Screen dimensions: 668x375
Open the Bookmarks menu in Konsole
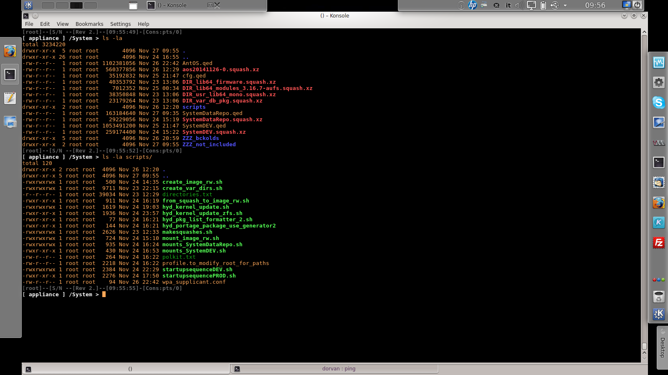[89, 24]
